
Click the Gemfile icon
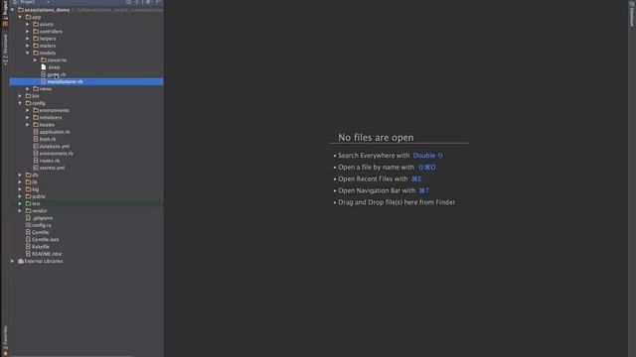[x=28, y=232]
